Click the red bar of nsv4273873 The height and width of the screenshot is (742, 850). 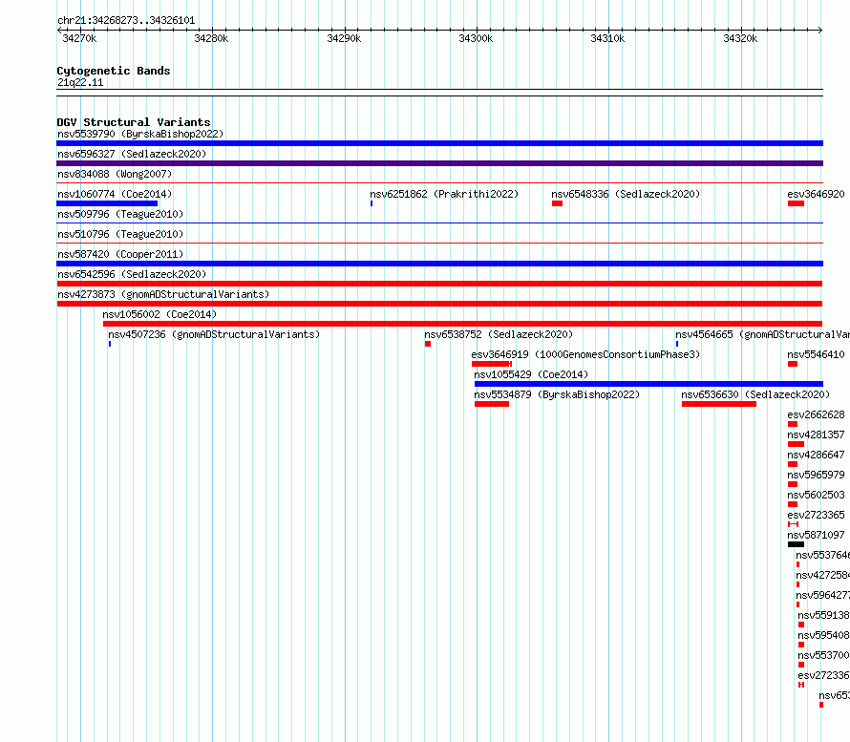click(x=439, y=304)
